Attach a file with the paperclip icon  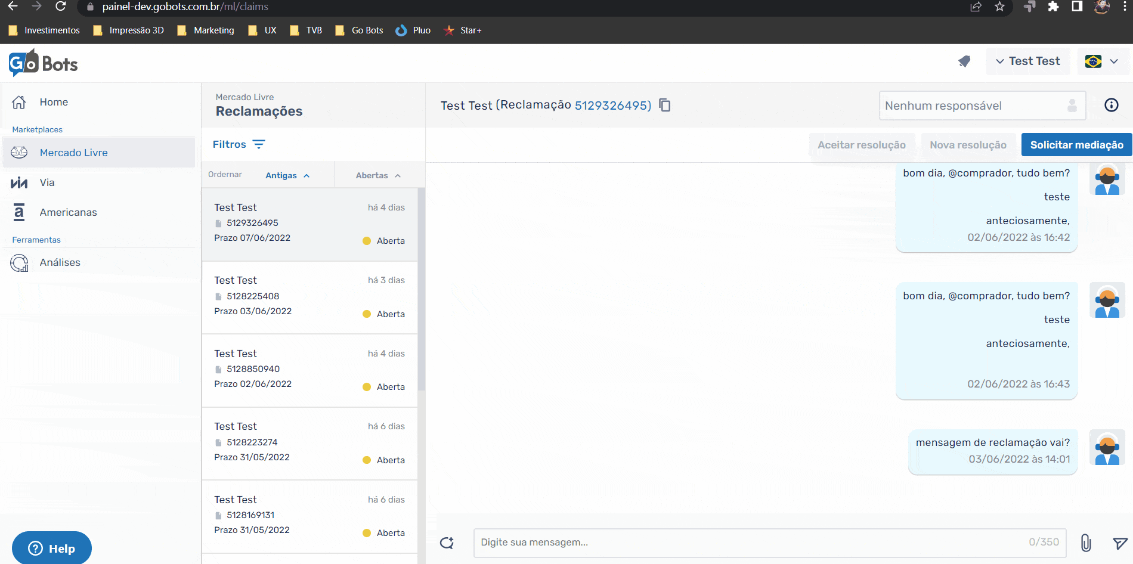pyautogui.click(x=1086, y=543)
